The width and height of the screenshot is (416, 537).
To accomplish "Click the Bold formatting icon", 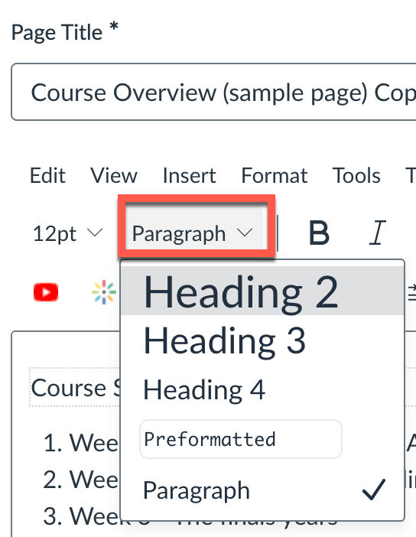I will coord(319,233).
